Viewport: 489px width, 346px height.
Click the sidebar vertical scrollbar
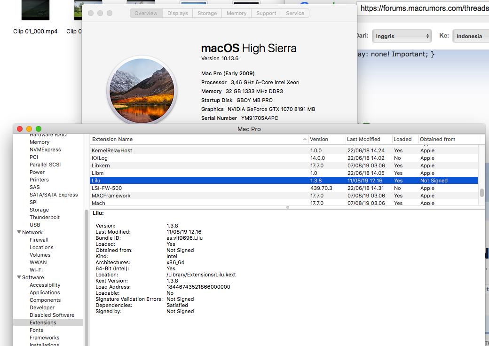(x=87, y=277)
